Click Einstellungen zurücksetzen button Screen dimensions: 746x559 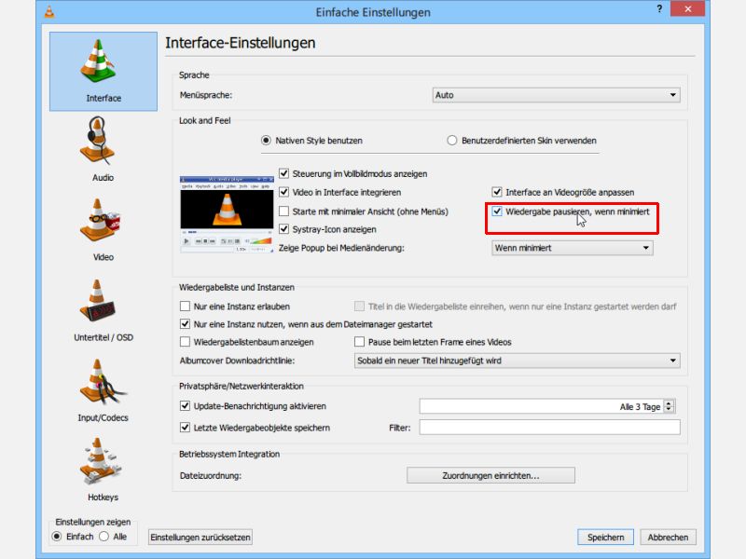click(x=200, y=538)
